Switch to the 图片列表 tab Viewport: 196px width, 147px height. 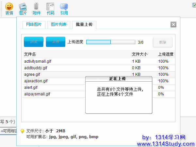[59, 25]
